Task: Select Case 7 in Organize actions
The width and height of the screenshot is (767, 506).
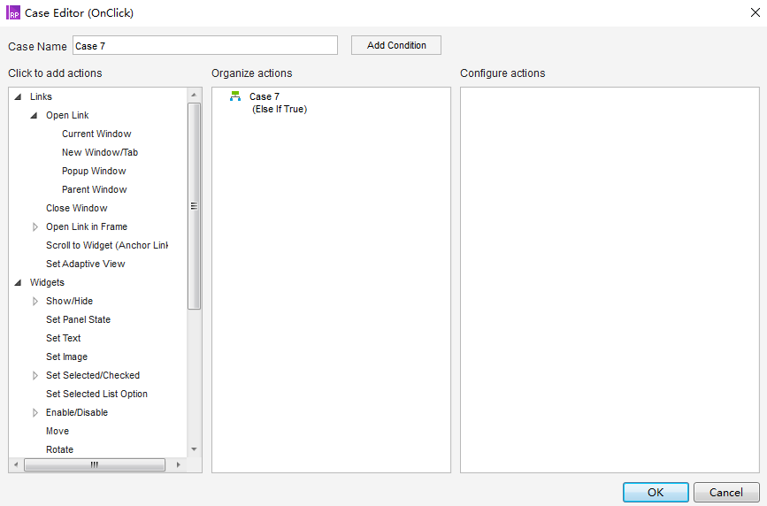Action: 265,97
